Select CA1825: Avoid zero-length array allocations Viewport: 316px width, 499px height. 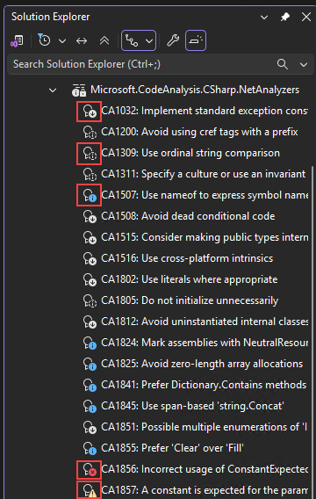point(202,363)
